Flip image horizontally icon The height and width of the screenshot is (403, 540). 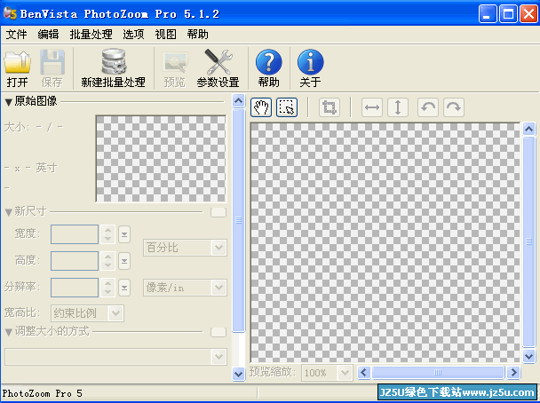(x=372, y=107)
